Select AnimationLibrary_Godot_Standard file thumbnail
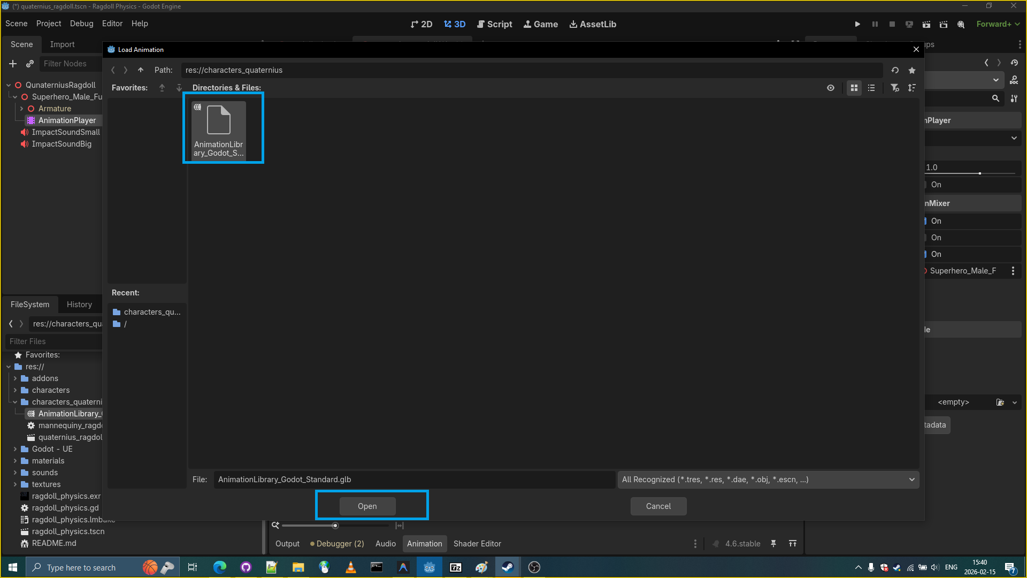This screenshot has height=578, width=1027. (219, 129)
